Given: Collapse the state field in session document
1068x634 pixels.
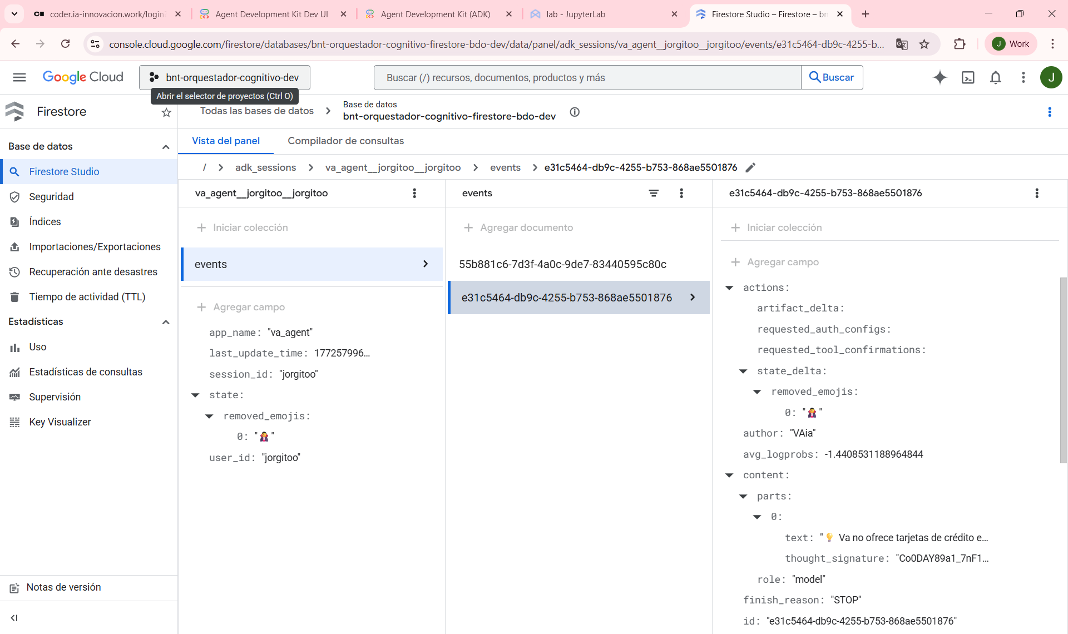Looking at the screenshot, I should tap(195, 395).
